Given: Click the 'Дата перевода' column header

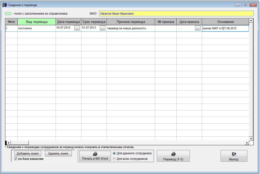Looking at the screenshot, I should point(68,22).
